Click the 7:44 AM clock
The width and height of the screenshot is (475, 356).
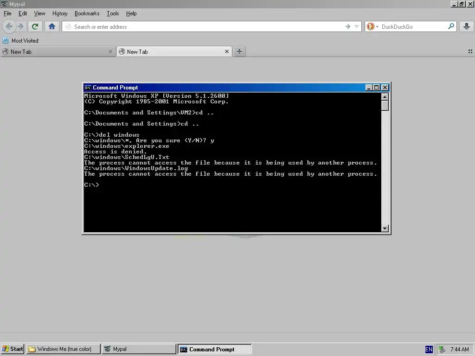(460, 350)
